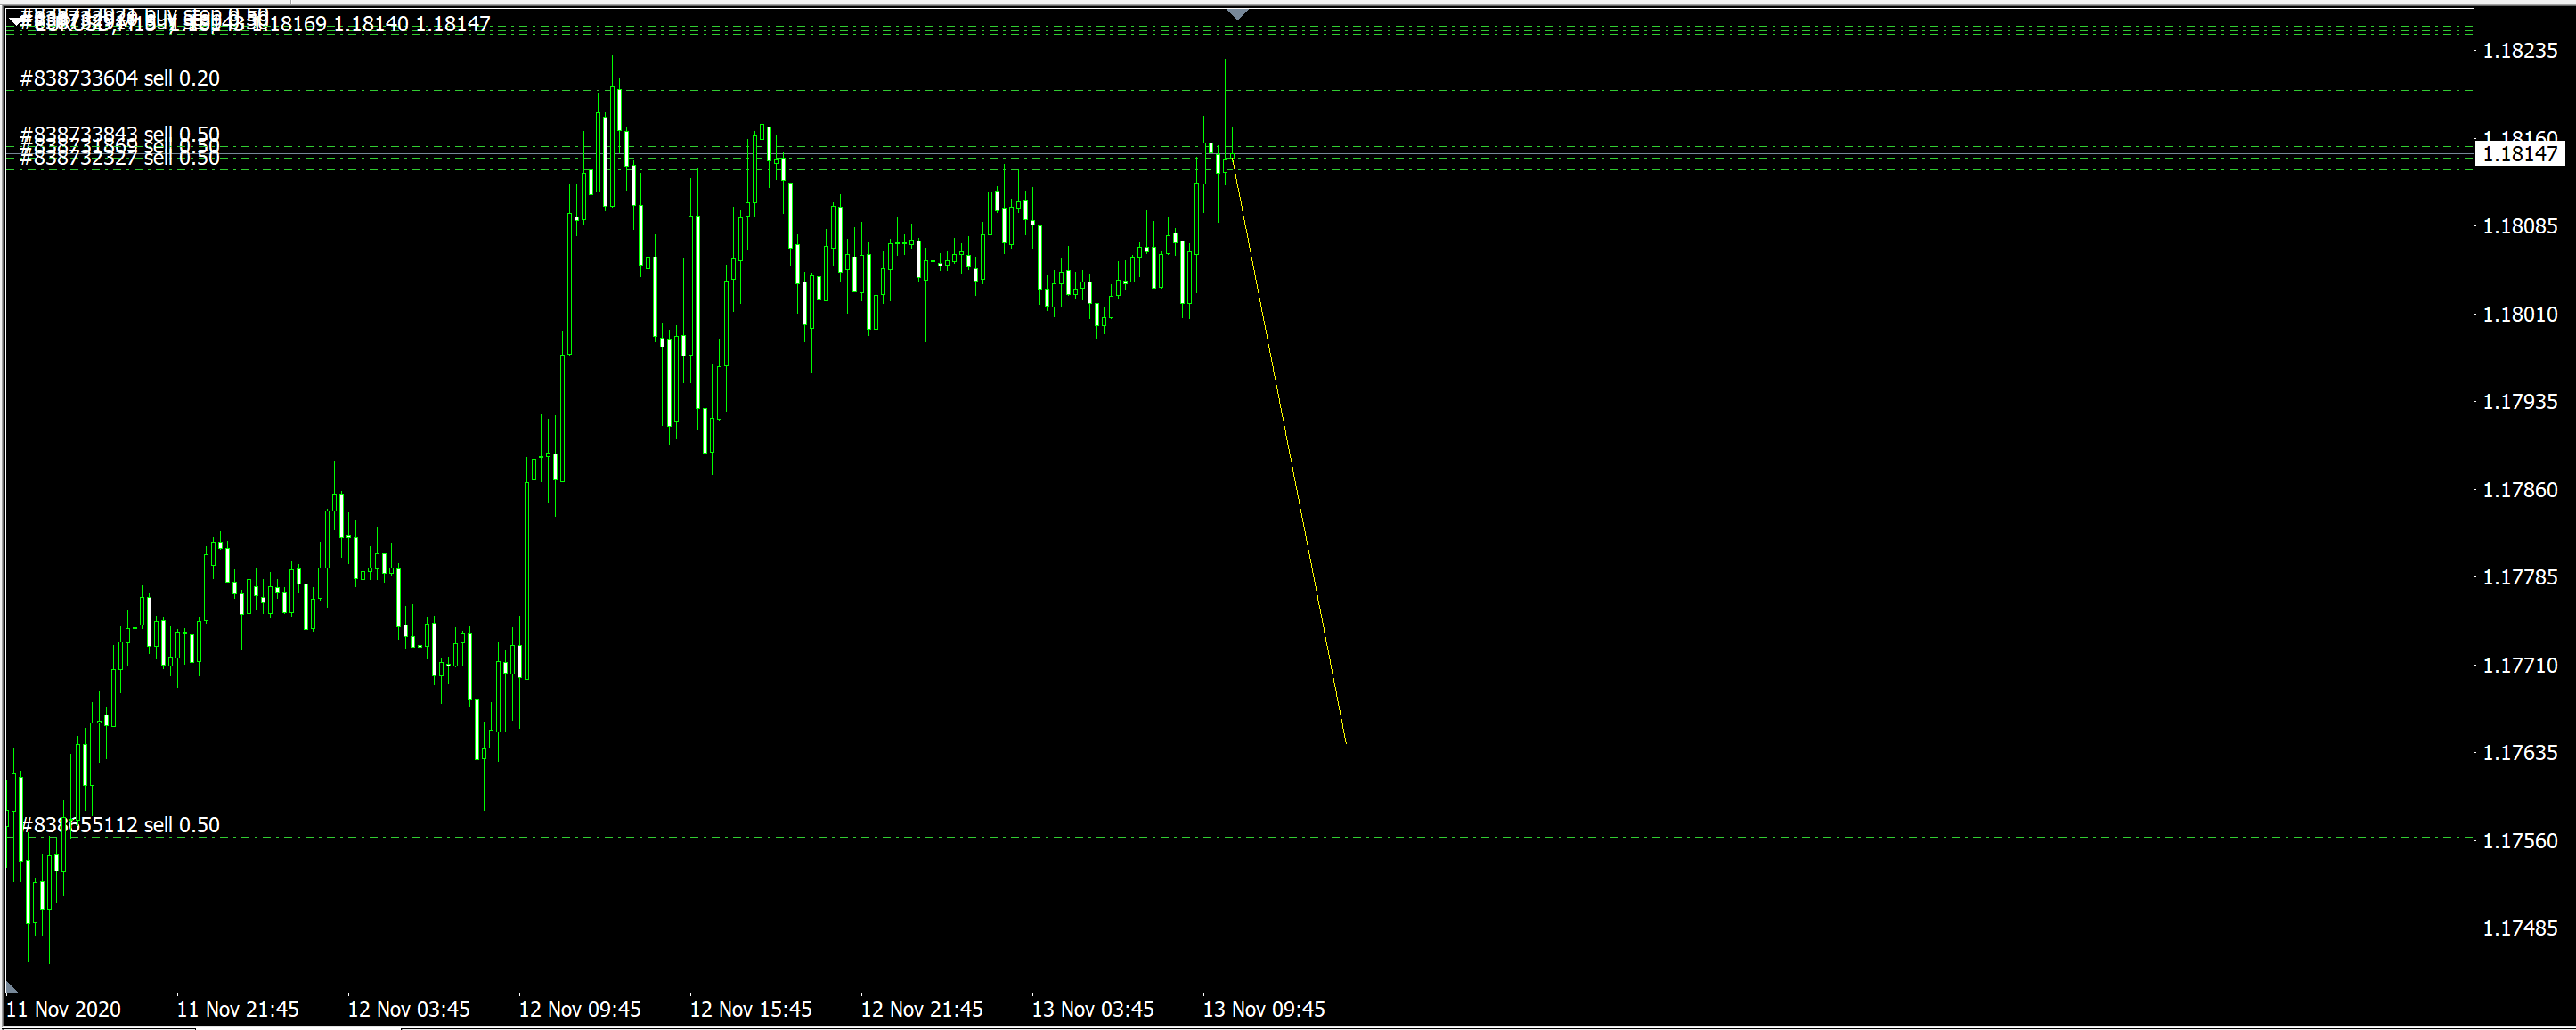
Task: Click the #838732327 sell 0.50 order label
Action: (120, 160)
